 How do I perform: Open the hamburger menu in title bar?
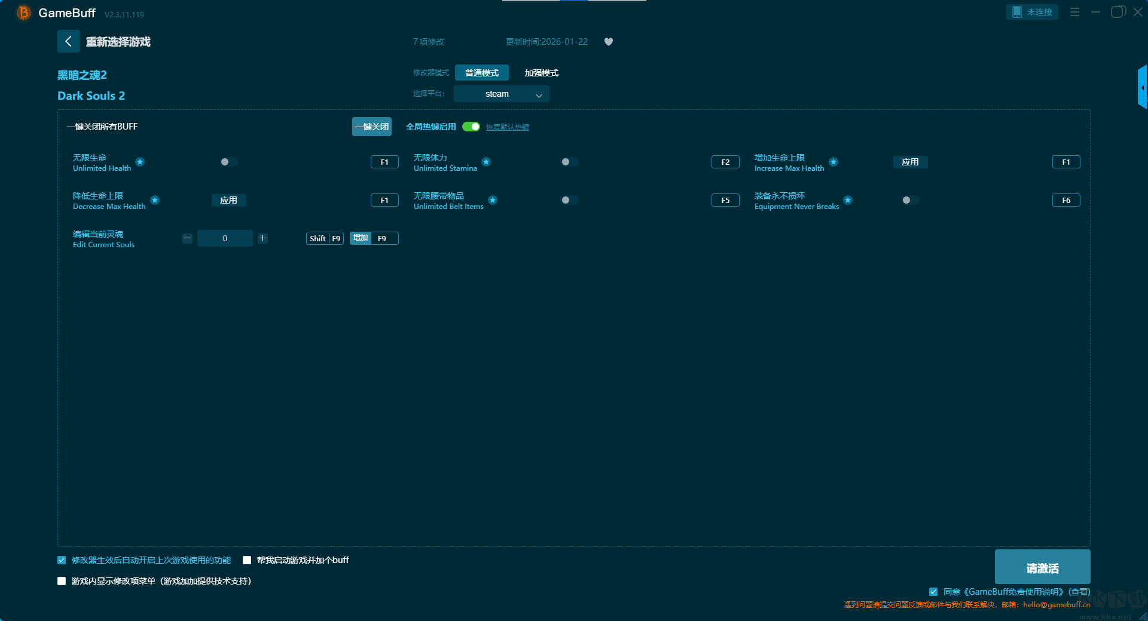coord(1074,12)
